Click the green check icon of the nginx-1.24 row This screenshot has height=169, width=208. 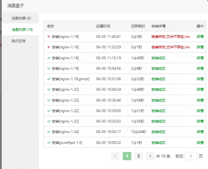49,131
